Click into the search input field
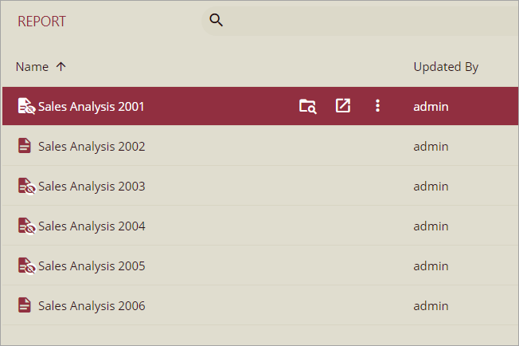 pos(366,20)
